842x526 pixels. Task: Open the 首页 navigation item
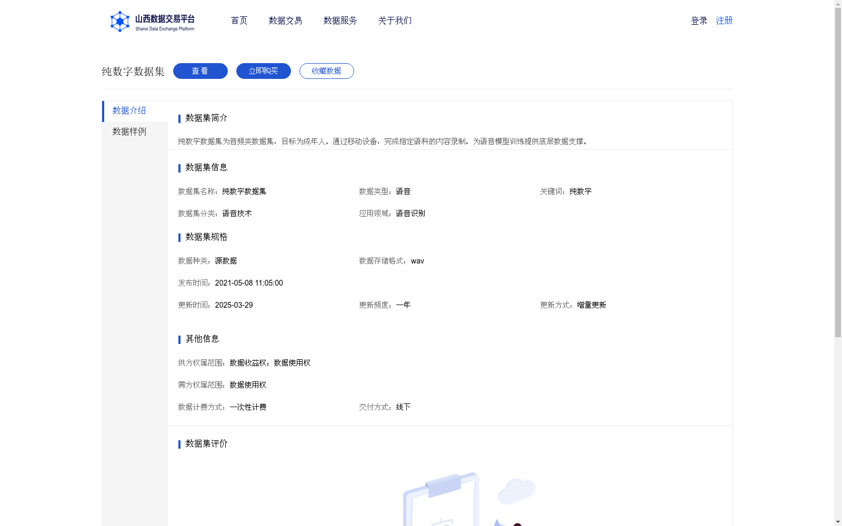pos(239,21)
